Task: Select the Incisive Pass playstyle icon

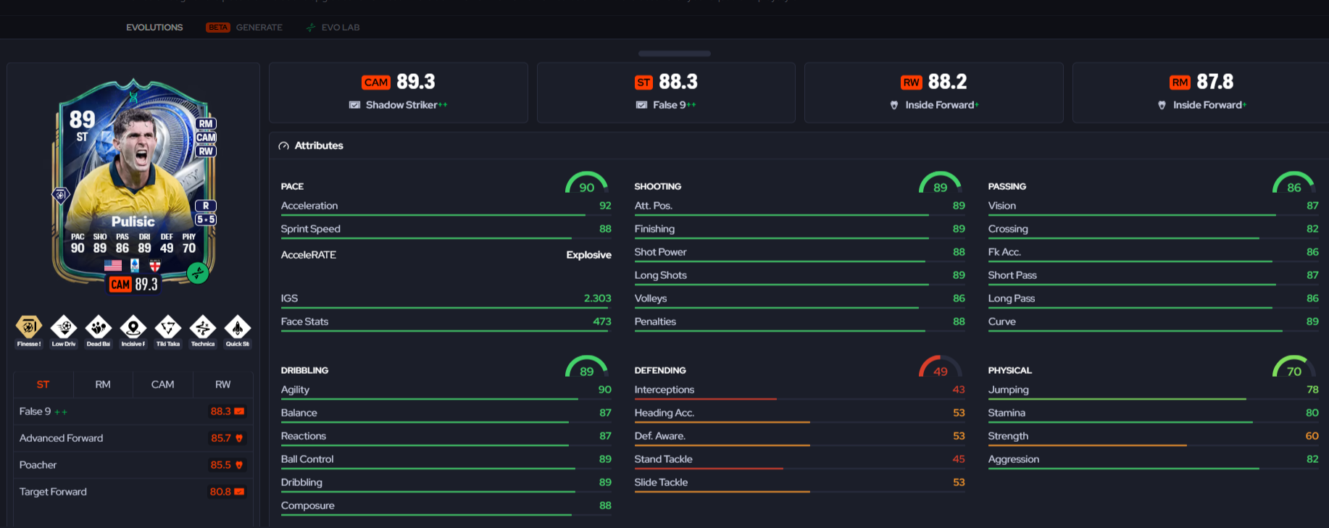Action: (x=133, y=327)
